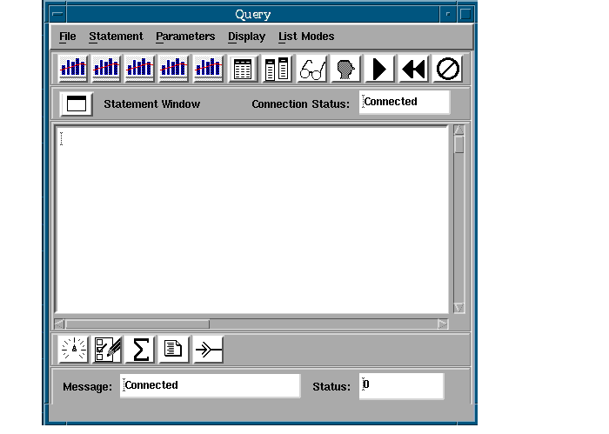The image size is (609, 434).
Task: Click the eyeglasses icon
Action: click(x=311, y=69)
